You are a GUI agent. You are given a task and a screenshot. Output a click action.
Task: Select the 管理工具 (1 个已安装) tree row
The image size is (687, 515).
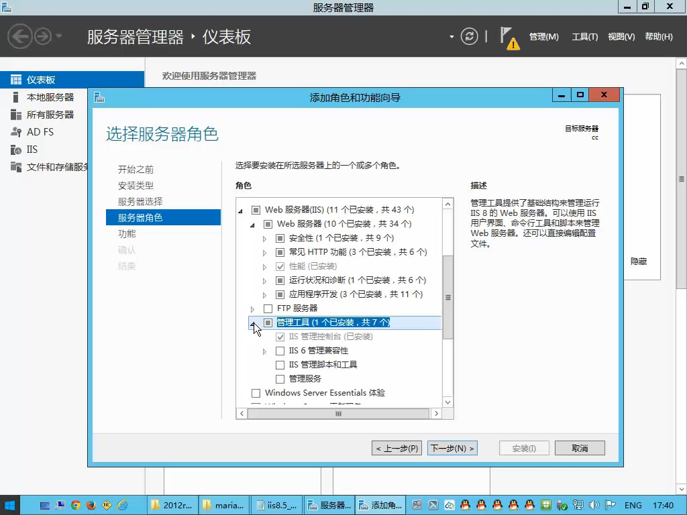pyautogui.click(x=345, y=323)
